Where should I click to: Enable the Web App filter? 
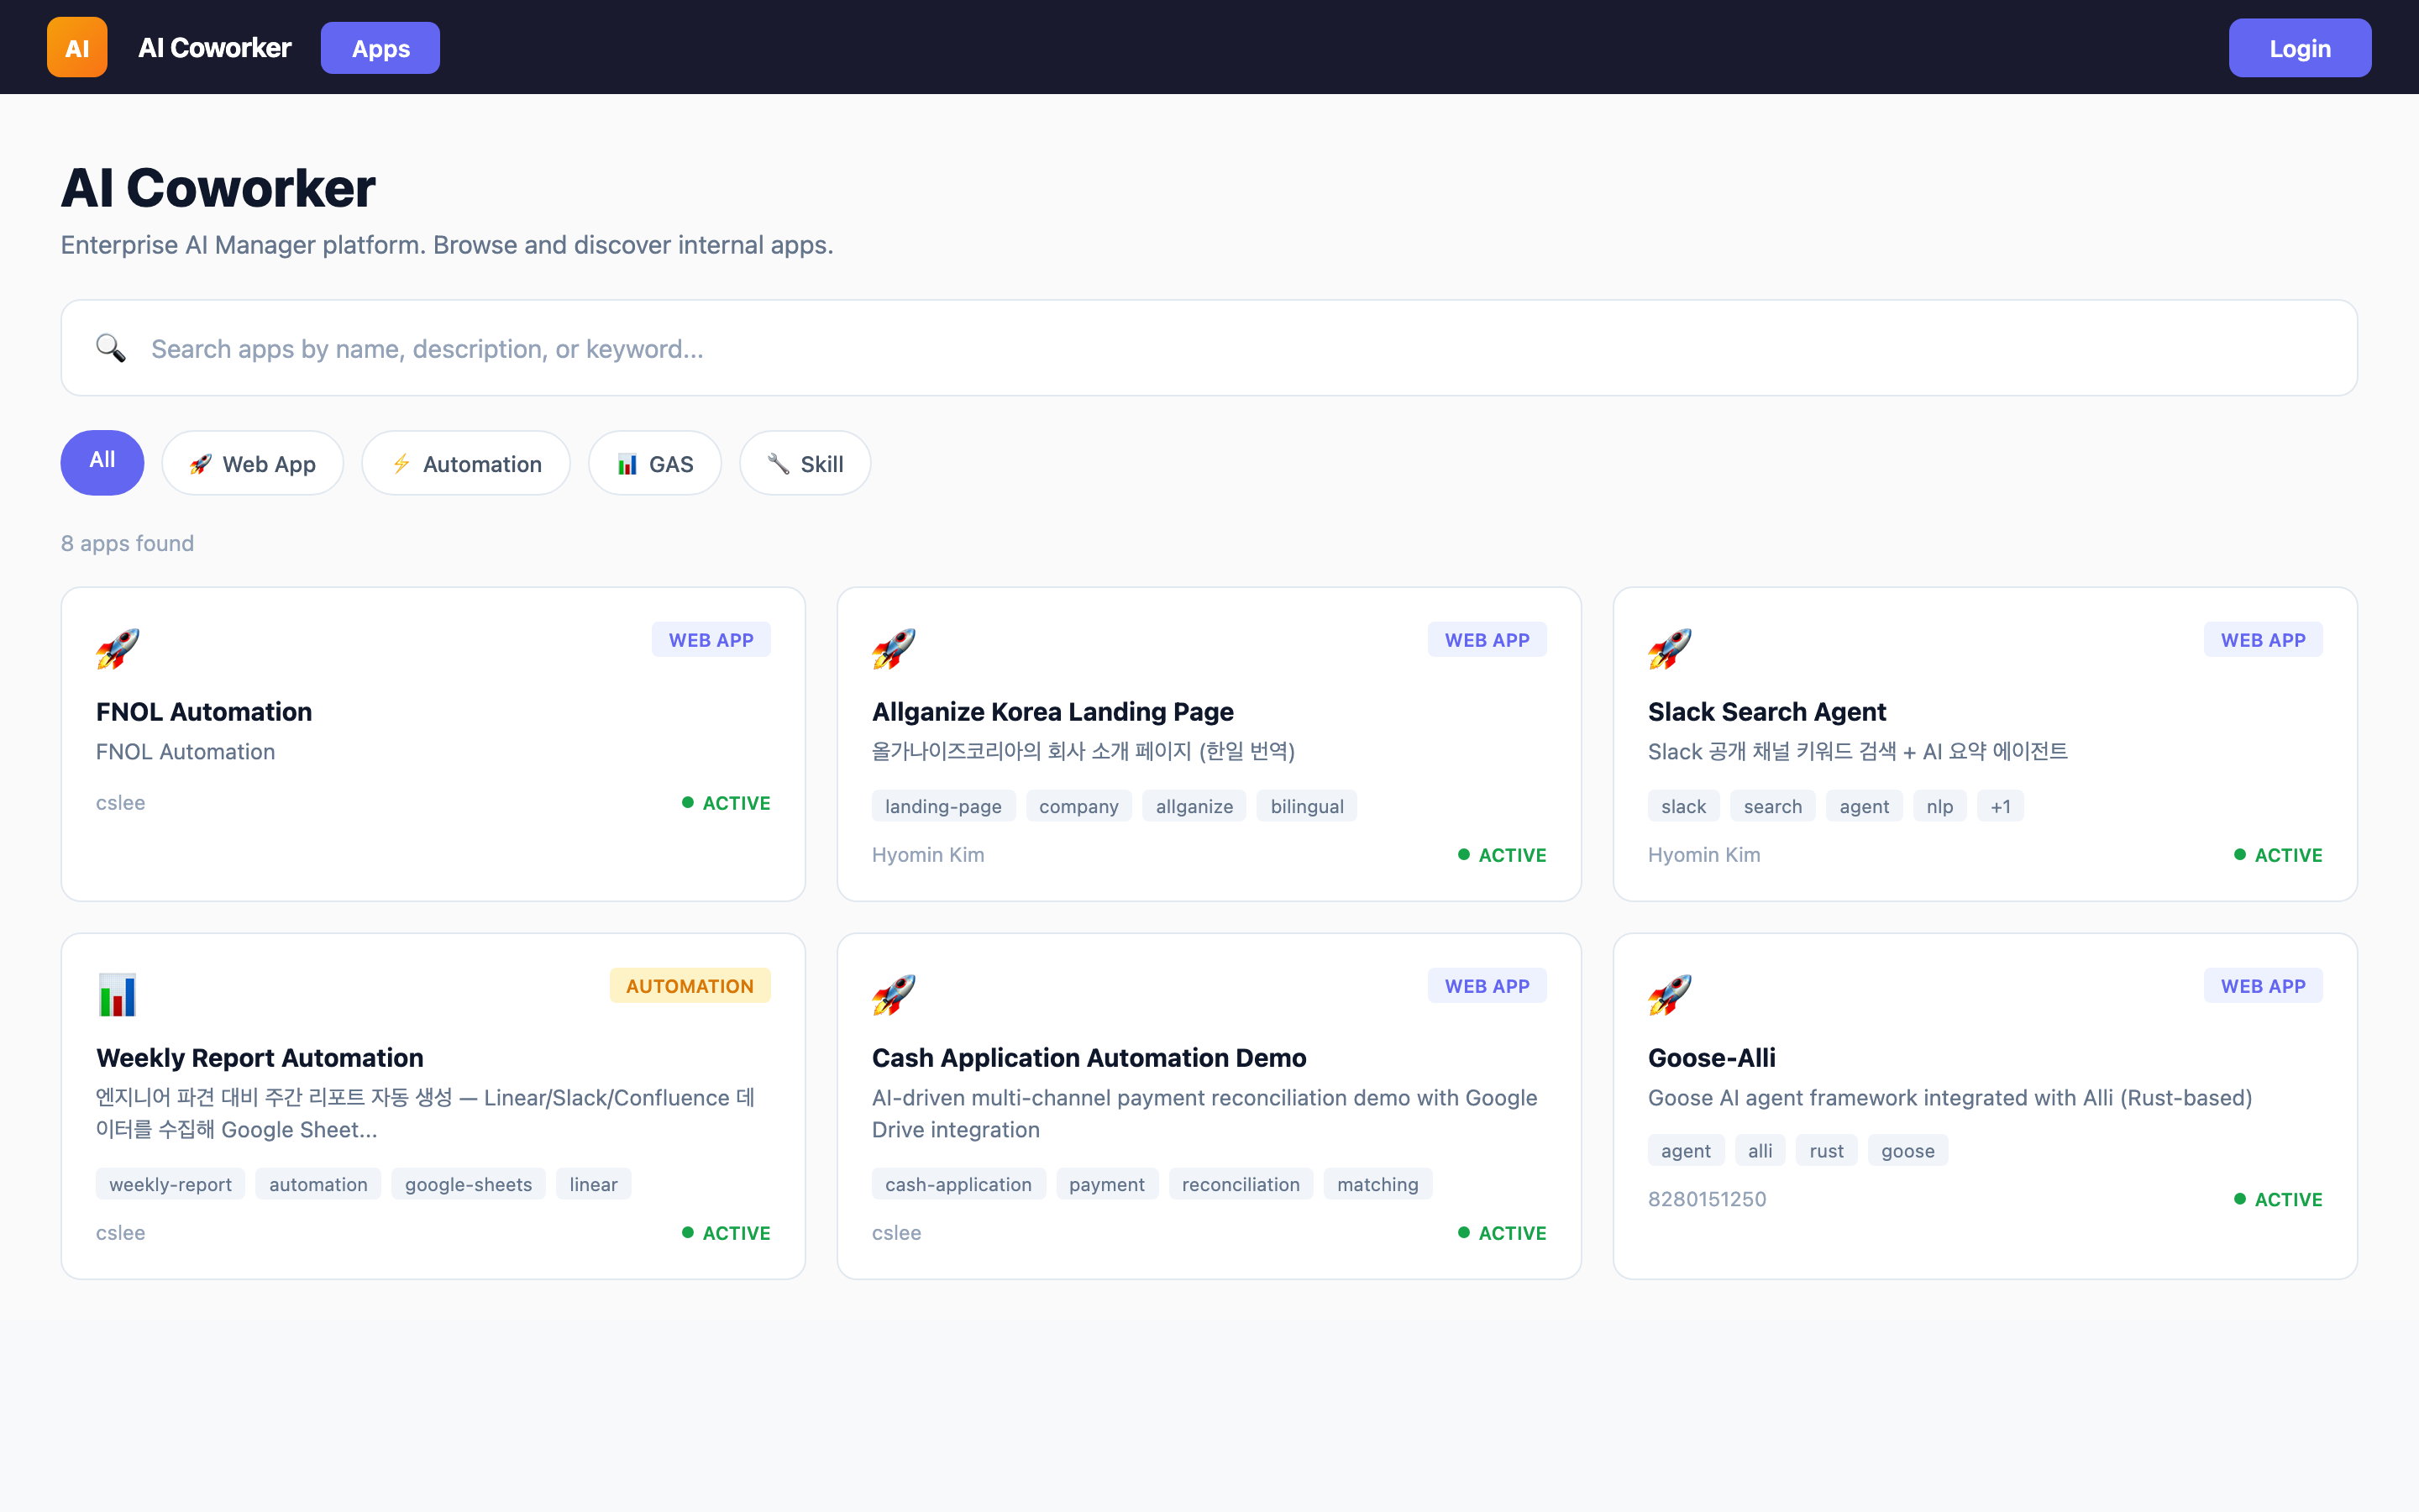click(x=253, y=463)
